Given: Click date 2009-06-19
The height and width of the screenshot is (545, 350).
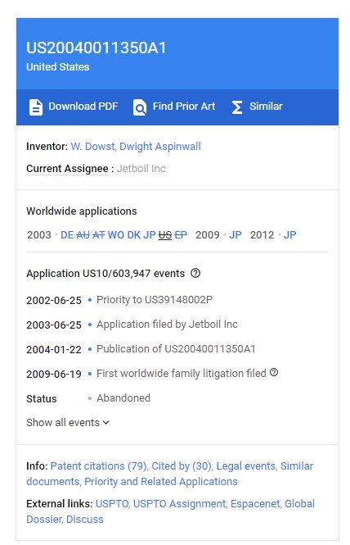Looking at the screenshot, I should (54, 374).
